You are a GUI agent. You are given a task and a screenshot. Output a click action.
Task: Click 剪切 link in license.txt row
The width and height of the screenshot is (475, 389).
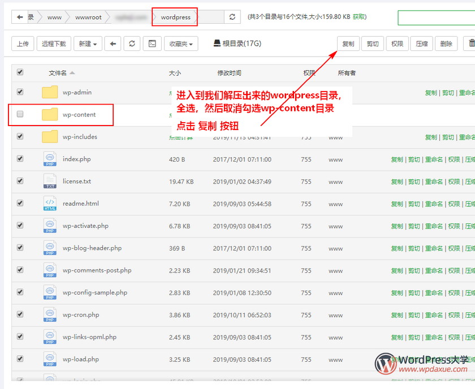[414, 181]
